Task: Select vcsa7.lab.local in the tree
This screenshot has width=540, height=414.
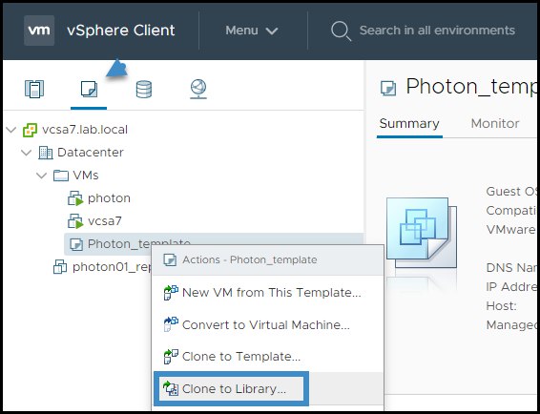Action: click(x=85, y=130)
